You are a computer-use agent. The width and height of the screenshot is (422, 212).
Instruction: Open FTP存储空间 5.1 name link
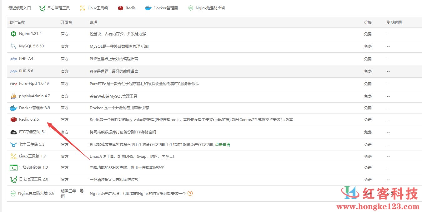coord(33,132)
